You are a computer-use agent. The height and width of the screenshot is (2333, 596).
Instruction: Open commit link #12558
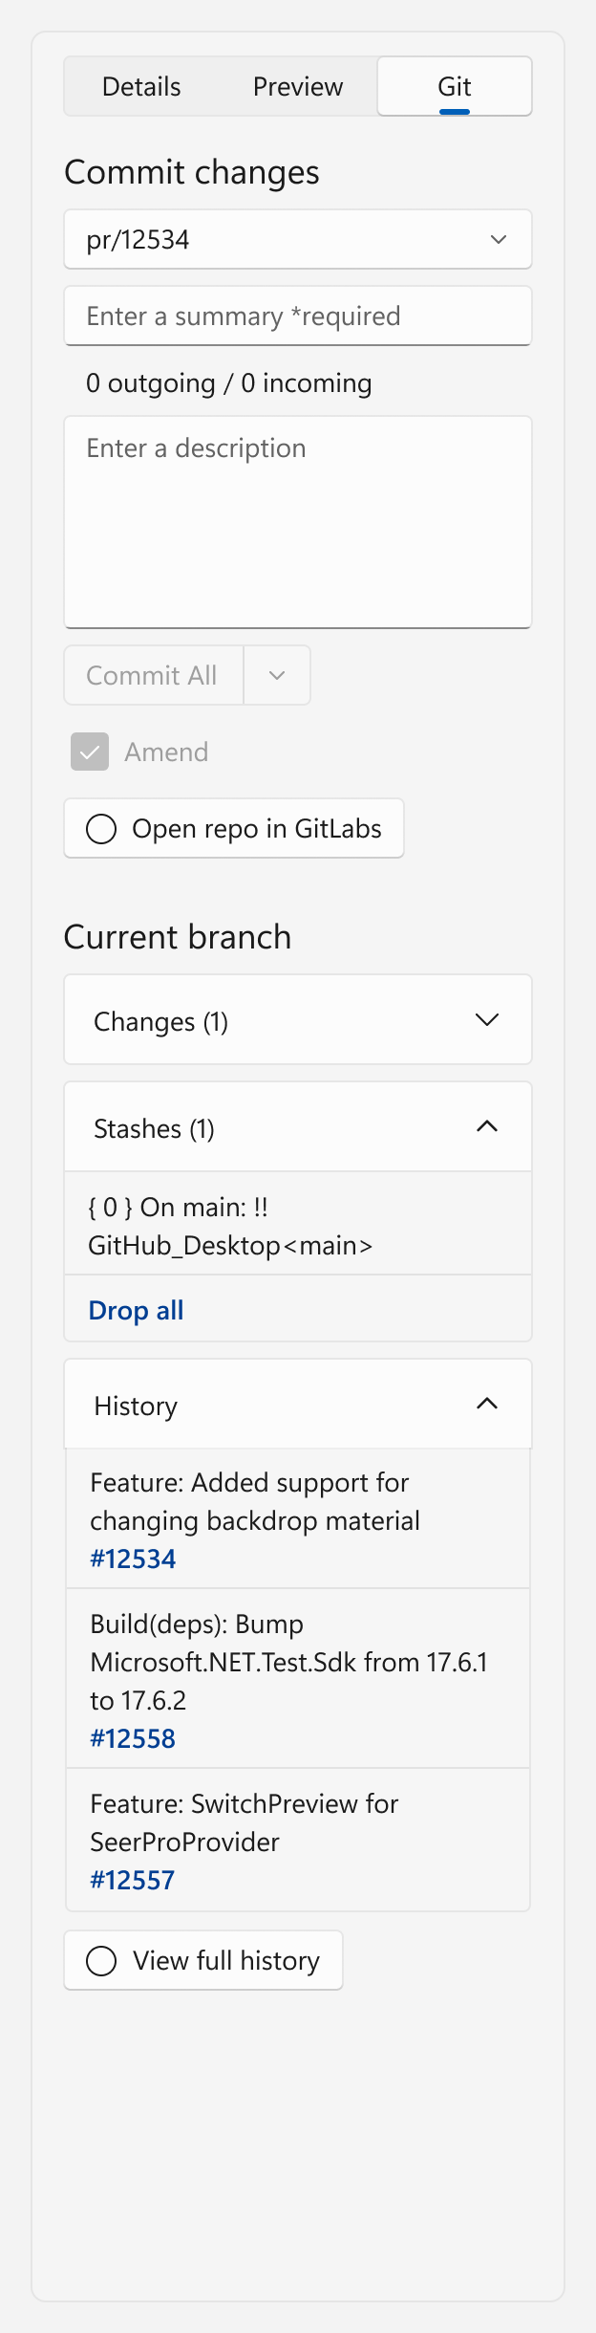pyautogui.click(x=132, y=1738)
